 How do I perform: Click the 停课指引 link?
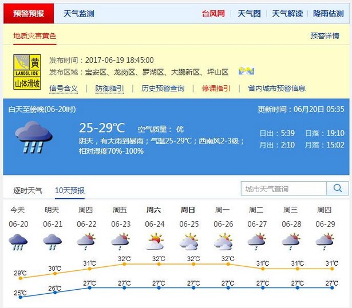tap(216, 89)
